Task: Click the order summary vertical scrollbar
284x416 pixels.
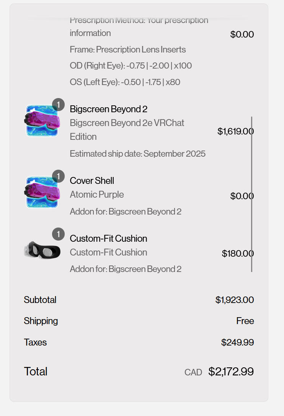Action: [x=251, y=194]
